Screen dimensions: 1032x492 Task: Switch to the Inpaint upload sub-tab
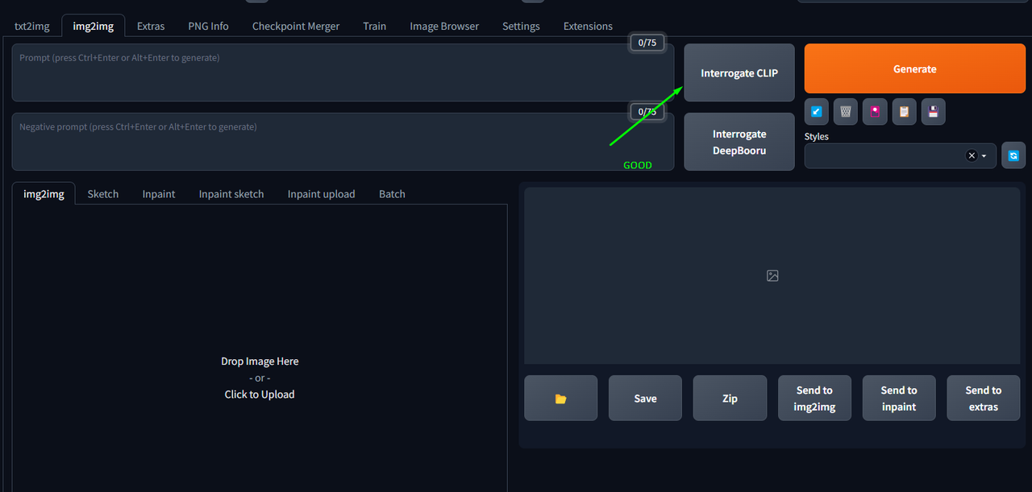[x=322, y=193]
